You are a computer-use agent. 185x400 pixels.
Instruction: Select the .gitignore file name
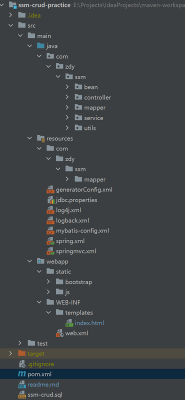(41, 364)
